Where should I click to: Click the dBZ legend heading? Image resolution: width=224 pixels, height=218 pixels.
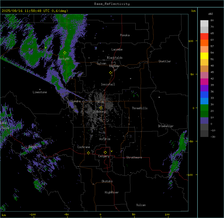210,14
